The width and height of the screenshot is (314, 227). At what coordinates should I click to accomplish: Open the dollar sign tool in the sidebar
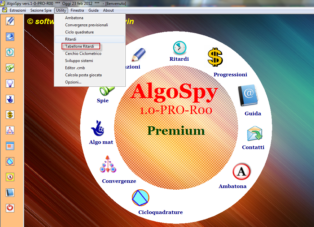pyautogui.click(x=10, y=115)
